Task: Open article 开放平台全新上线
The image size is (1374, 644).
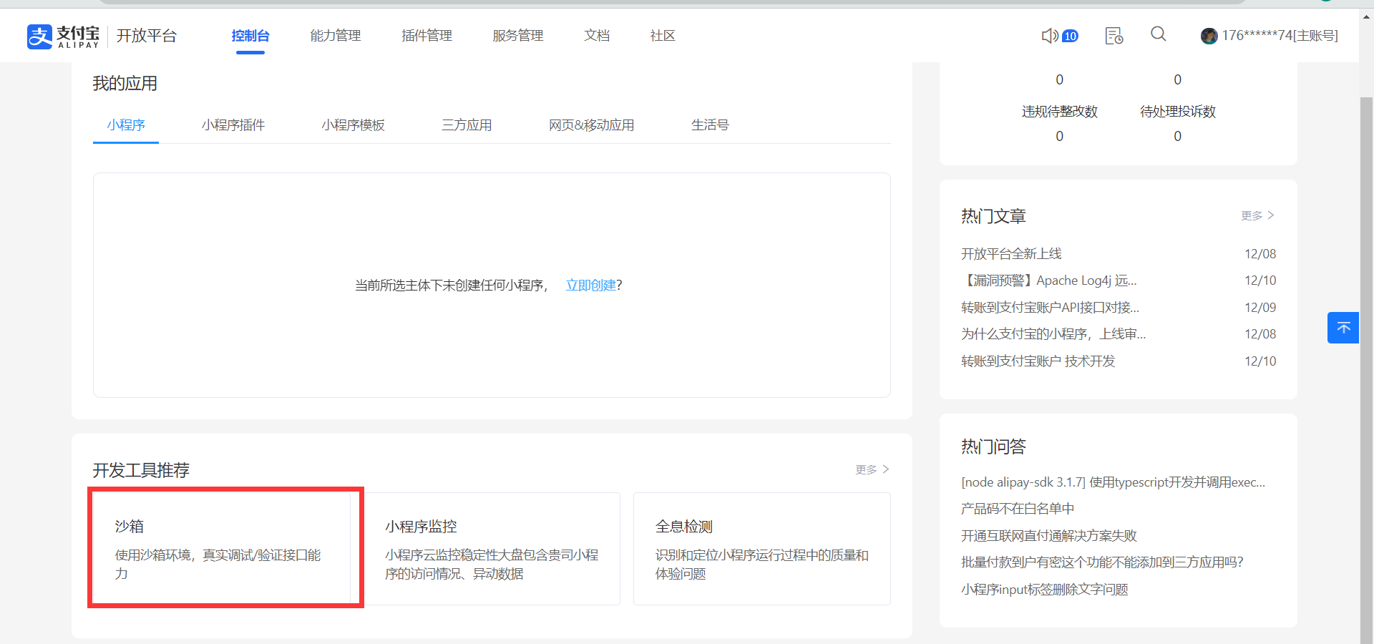Action: [1011, 254]
